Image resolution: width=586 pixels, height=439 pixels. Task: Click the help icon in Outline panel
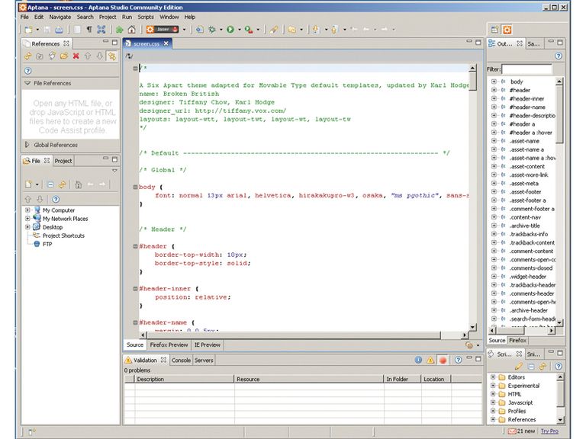tap(559, 56)
